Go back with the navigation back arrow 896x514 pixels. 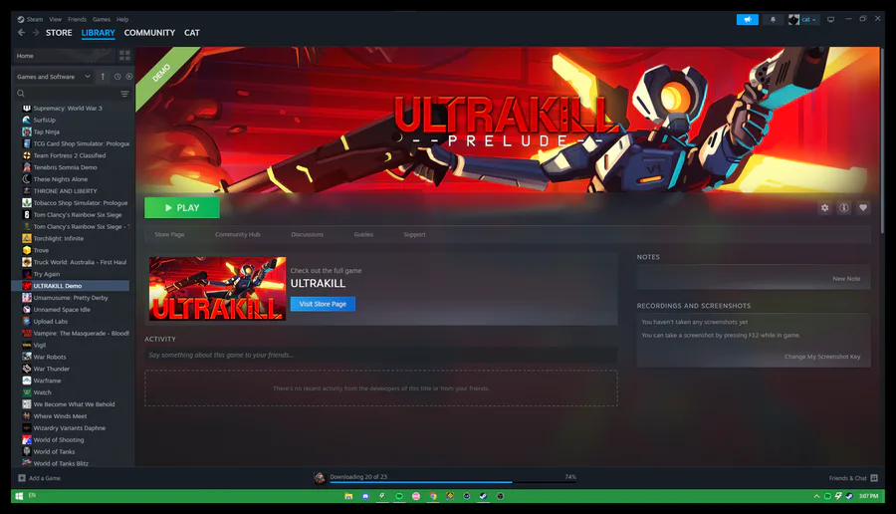(x=21, y=33)
